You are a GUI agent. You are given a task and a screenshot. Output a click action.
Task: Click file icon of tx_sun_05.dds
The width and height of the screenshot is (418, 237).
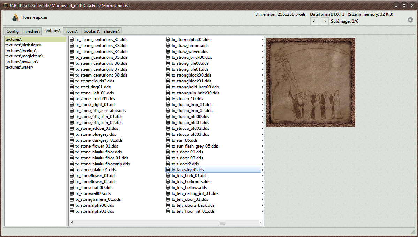[168, 140]
